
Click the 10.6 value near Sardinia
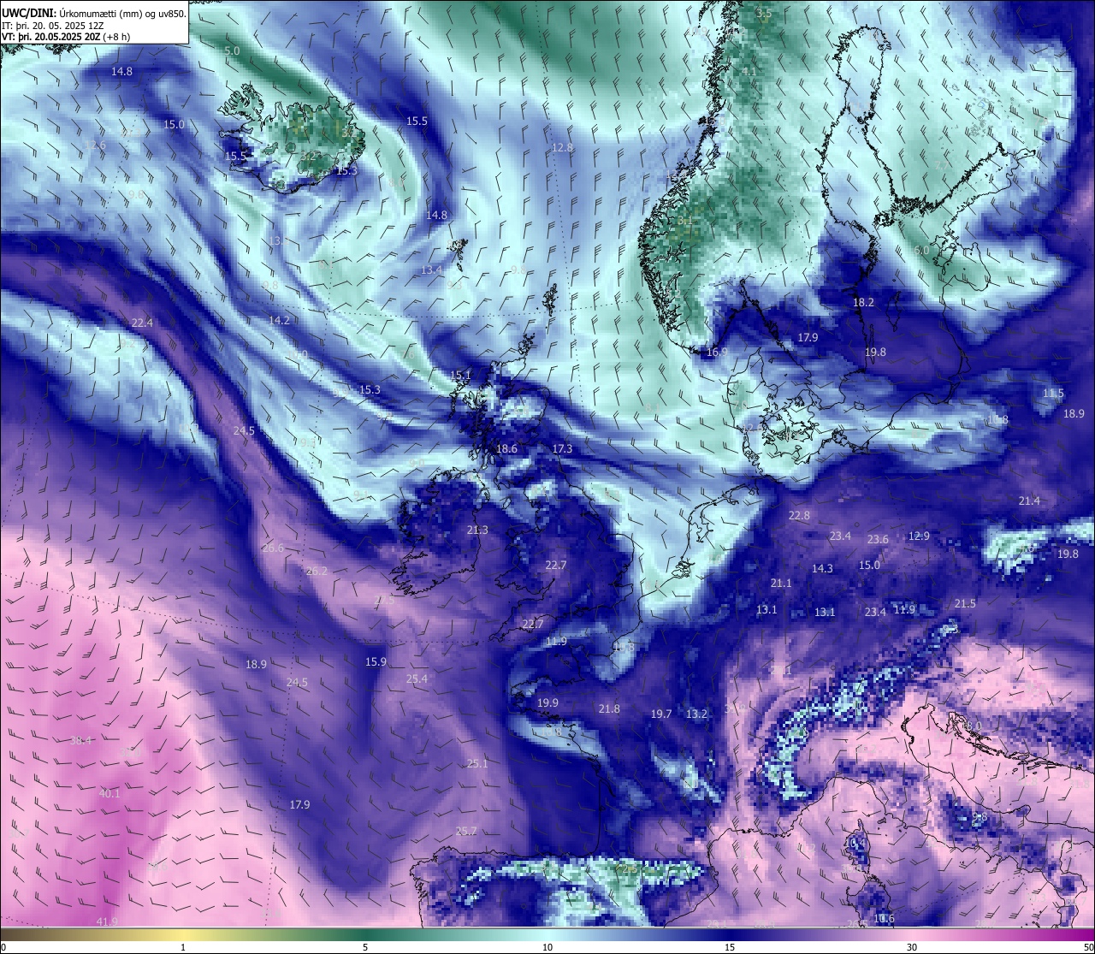click(884, 919)
